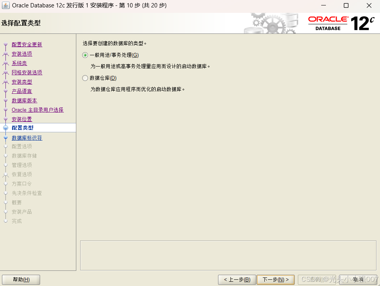
Task: Select the 一般用途/事务处理 radio button
Action: [x=84, y=55]
